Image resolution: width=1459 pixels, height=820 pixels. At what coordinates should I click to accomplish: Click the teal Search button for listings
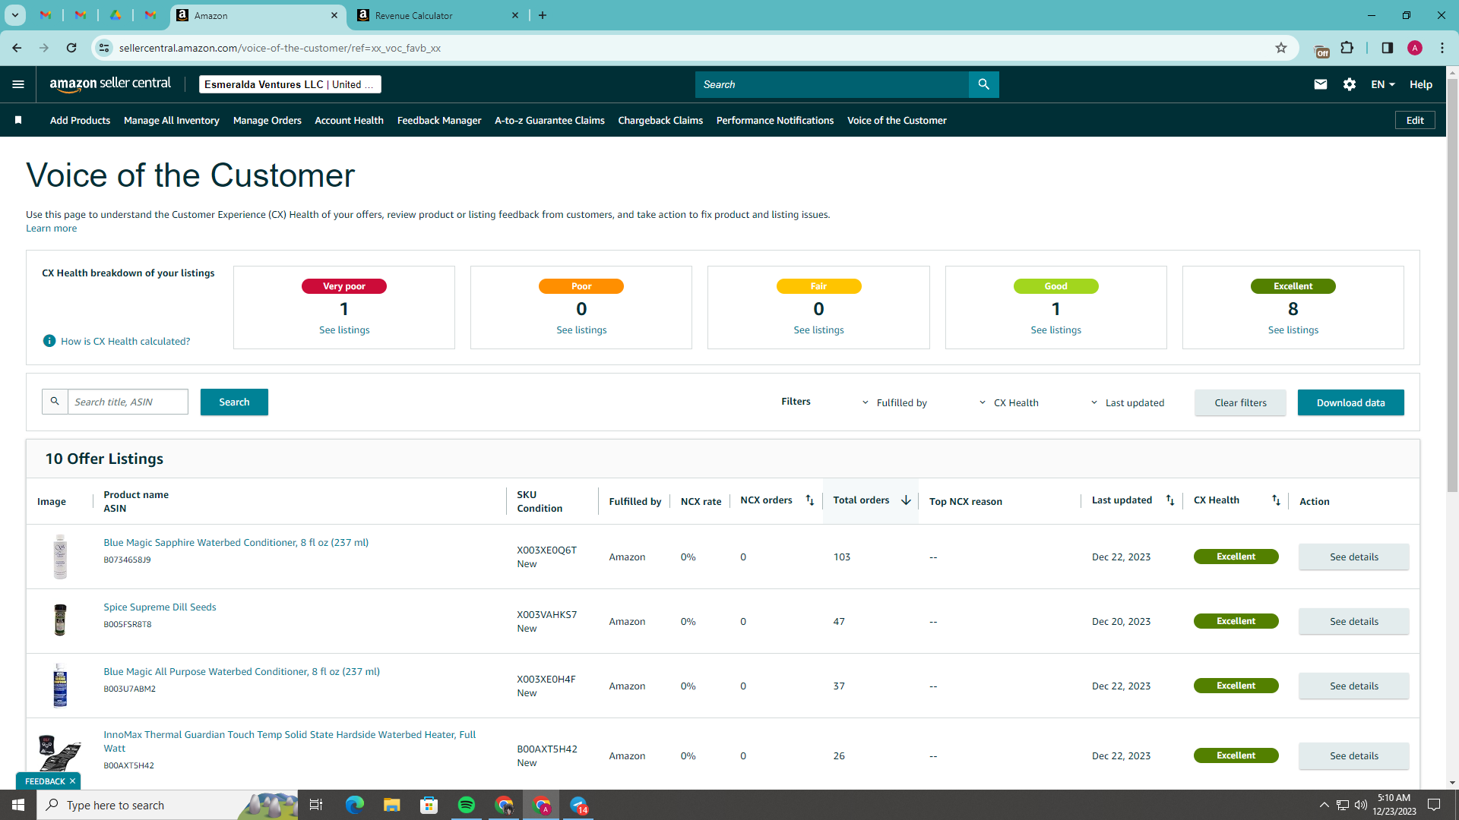[234, 402]
